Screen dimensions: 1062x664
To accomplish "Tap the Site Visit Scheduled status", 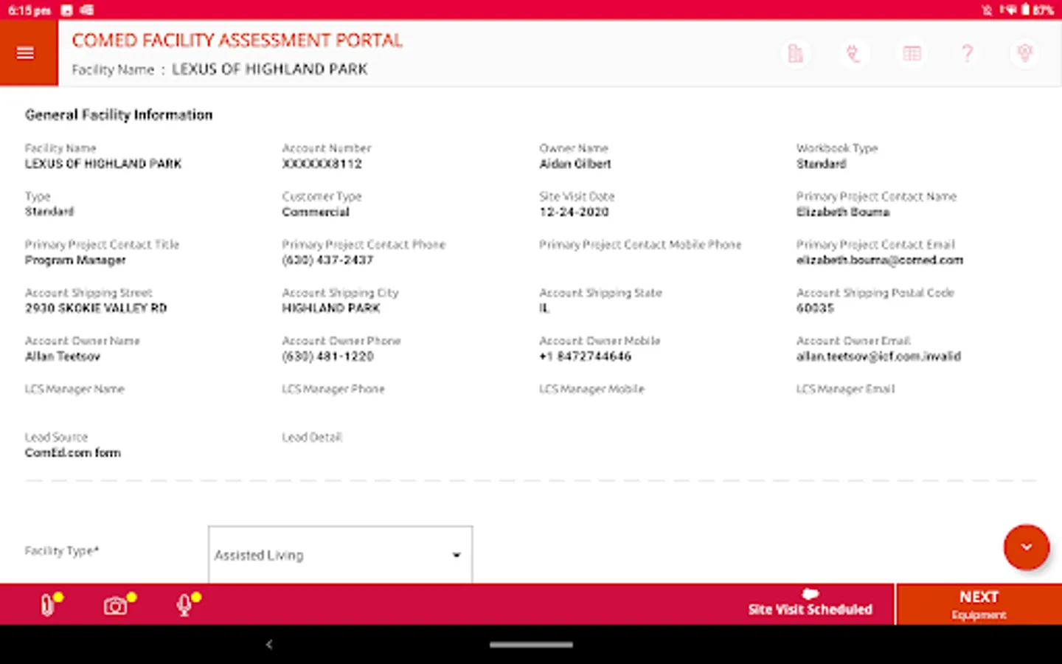I will pyautogui.click(x=810, y=604).
